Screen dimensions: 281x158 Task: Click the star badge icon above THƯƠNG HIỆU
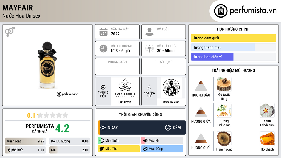click(x=103, y=87)
